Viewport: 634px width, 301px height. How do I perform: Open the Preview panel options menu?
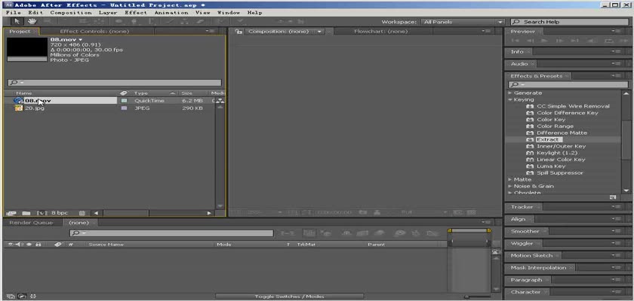(x=616, y=32)
